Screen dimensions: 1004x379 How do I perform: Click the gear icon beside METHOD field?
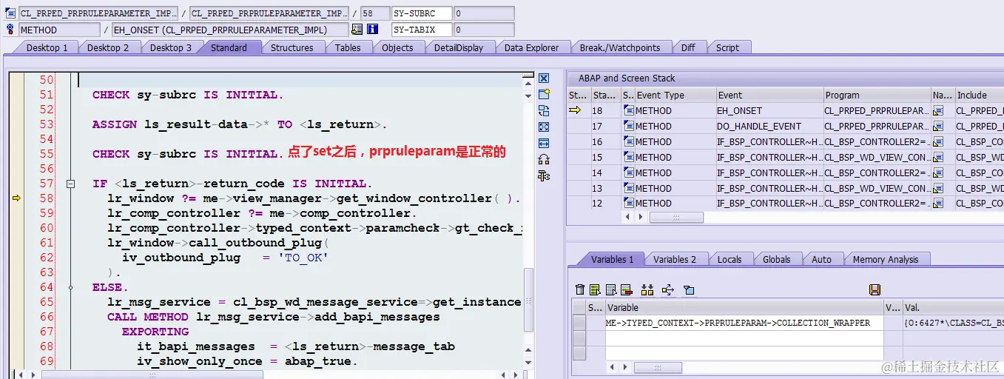click(10, 30)
